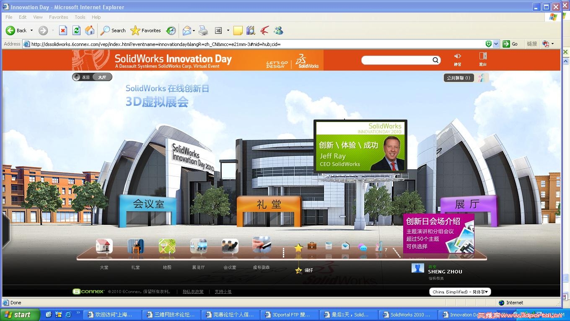Open the mail envelope icon in dock

click(x=345, y=246)
